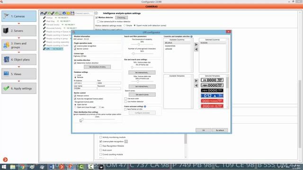Click the IP Address input field
Viewport: 303px width, 170px height.
85,83
